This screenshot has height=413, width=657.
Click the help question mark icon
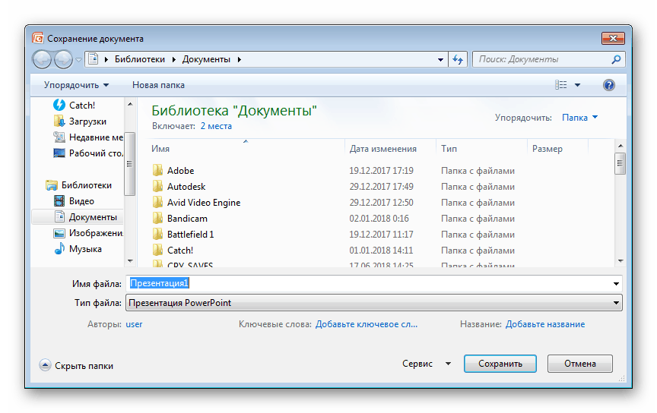(608, 85)
